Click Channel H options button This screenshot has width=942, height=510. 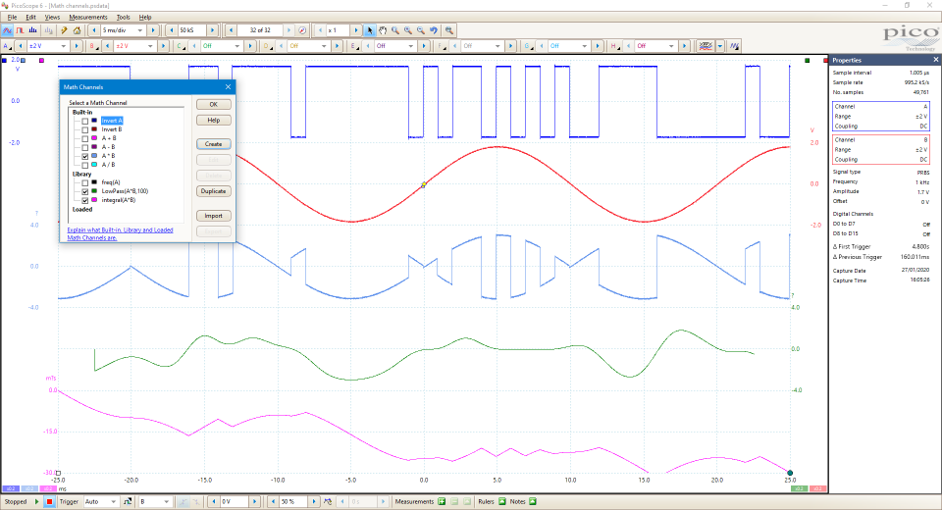point(614,46)
